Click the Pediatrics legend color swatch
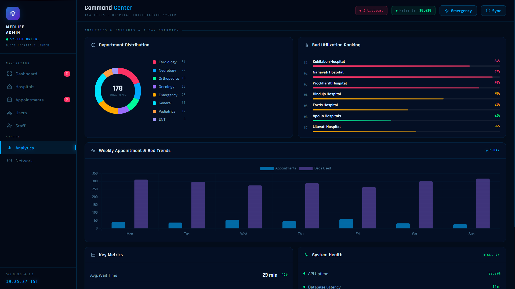515x289 pixels. tap(154, 112)
